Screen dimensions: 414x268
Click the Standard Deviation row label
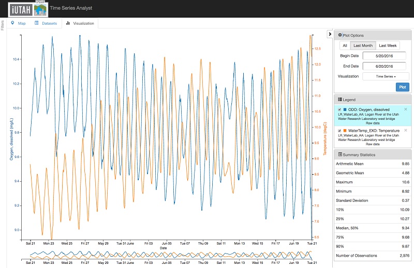(352, 200)
